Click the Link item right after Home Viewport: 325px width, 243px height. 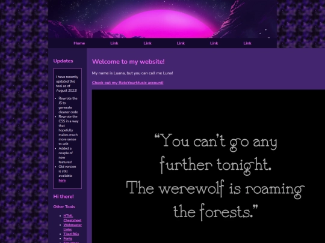click(x=114, y=43)
